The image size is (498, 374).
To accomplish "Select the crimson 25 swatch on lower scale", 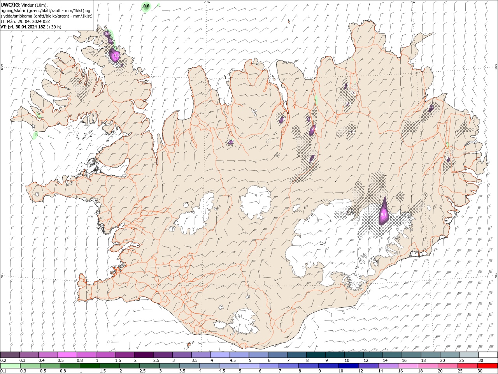I will 468,366.
